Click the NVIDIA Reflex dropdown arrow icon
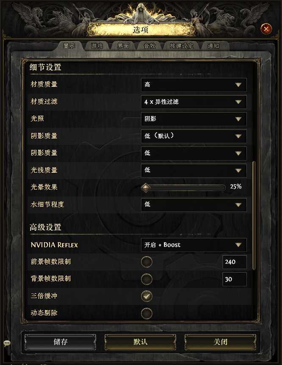Screen dimensions: 282x365 click(238, 245)
